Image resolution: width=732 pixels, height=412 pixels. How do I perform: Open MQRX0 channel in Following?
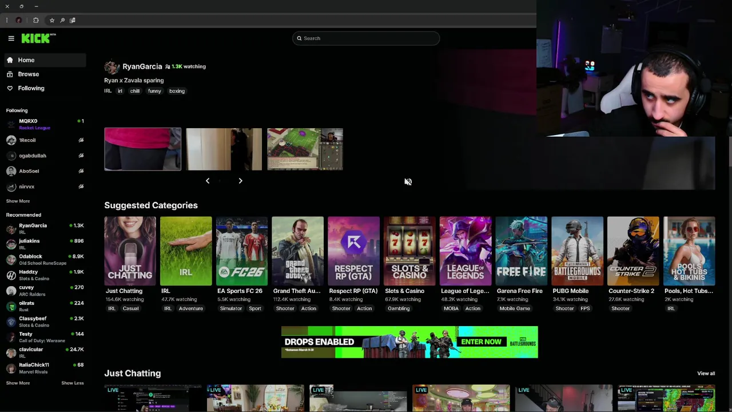[45, 124]
